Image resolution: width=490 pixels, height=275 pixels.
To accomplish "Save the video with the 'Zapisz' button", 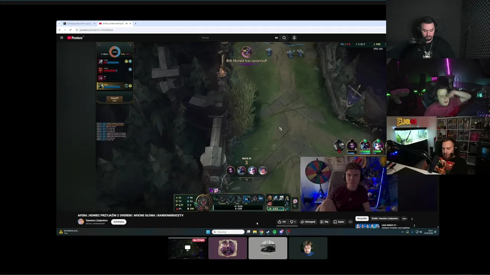I will [339, 222].
